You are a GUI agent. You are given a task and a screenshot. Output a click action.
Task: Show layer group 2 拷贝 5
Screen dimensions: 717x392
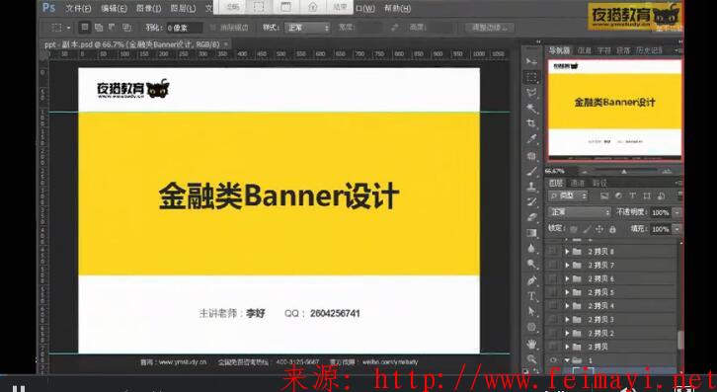[553, 292]
